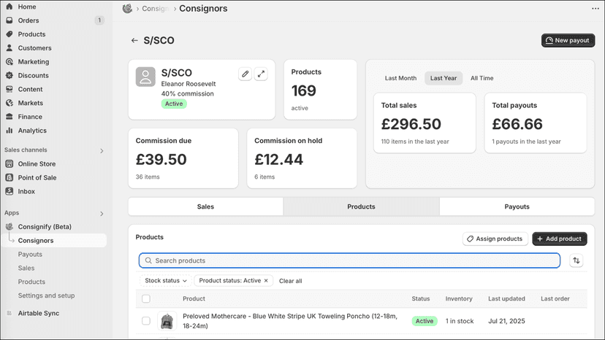This screenshot has width=605, height=340.
Task: Click the Products 169 active card
Action: [320, 90]
